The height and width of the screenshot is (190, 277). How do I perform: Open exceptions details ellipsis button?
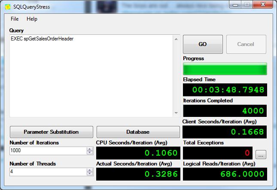261,155
